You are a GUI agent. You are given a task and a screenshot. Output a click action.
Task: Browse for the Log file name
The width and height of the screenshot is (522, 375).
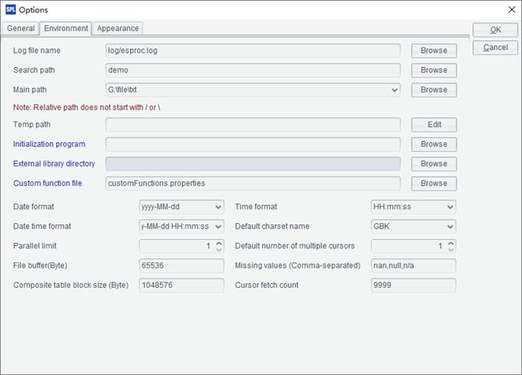tap(434, 51)
